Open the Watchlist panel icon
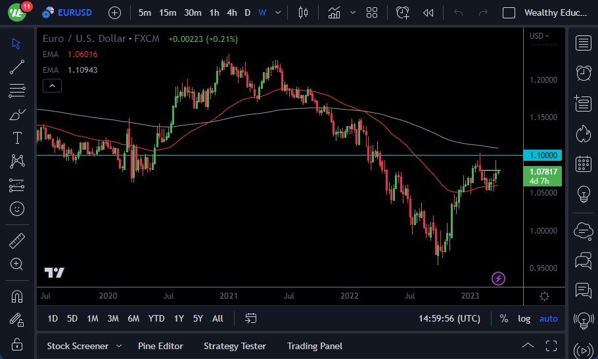The width and height of the screenshot is (598, 359). coord(583,43)
